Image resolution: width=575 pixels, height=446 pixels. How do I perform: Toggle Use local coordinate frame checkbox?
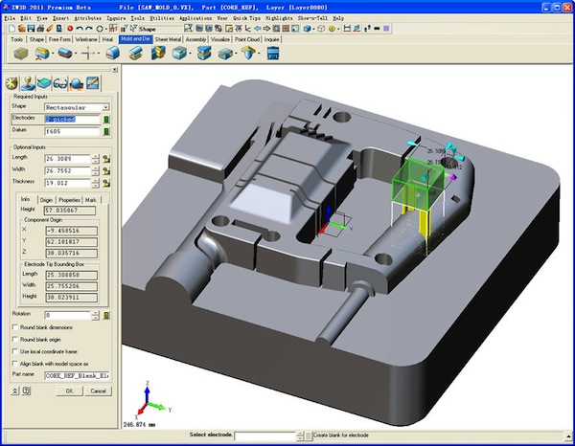[15, 351]
